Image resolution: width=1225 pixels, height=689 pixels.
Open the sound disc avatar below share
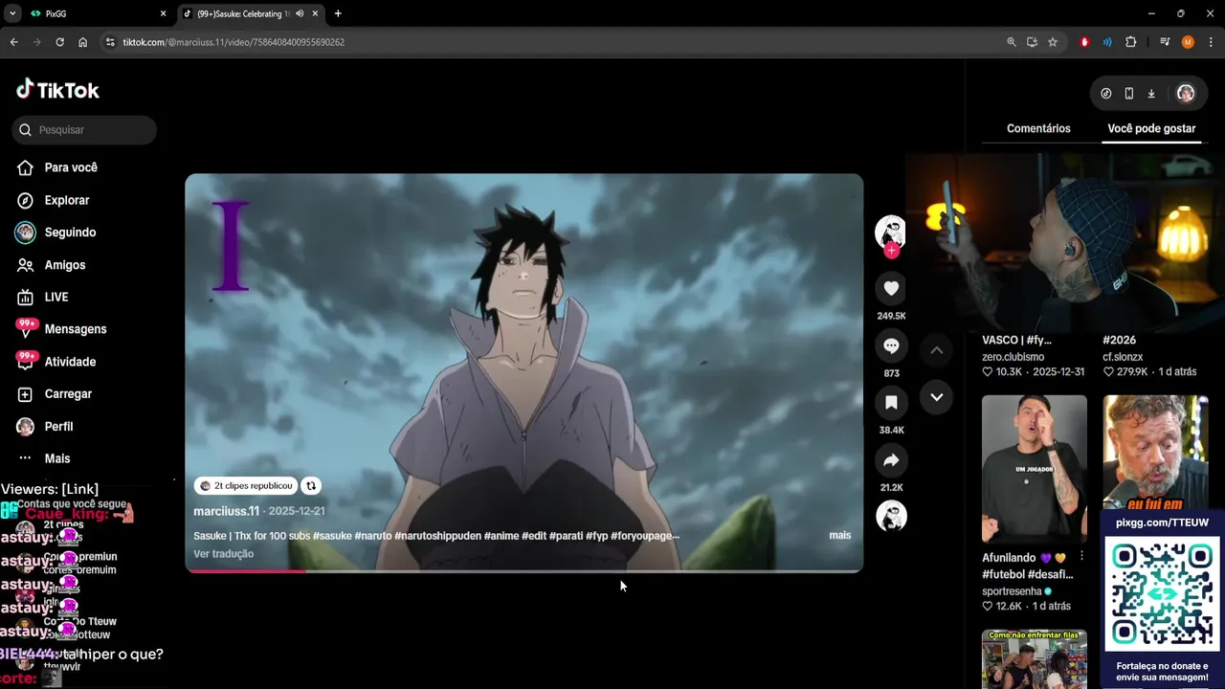[891, 517]
